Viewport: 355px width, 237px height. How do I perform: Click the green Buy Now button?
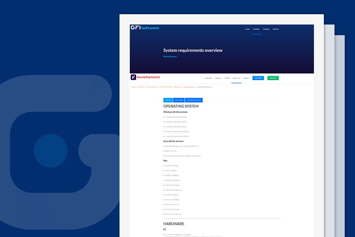click(x=273, y=78)
